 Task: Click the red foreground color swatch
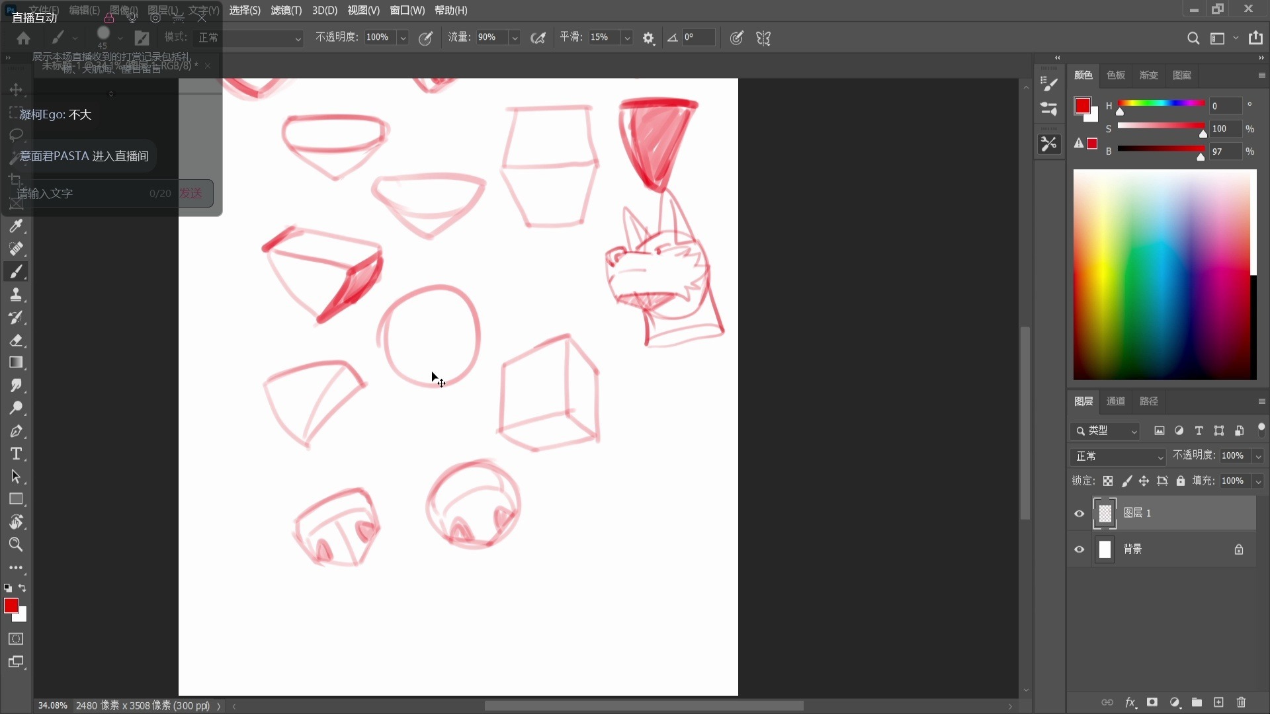click(x=11, y=606)
